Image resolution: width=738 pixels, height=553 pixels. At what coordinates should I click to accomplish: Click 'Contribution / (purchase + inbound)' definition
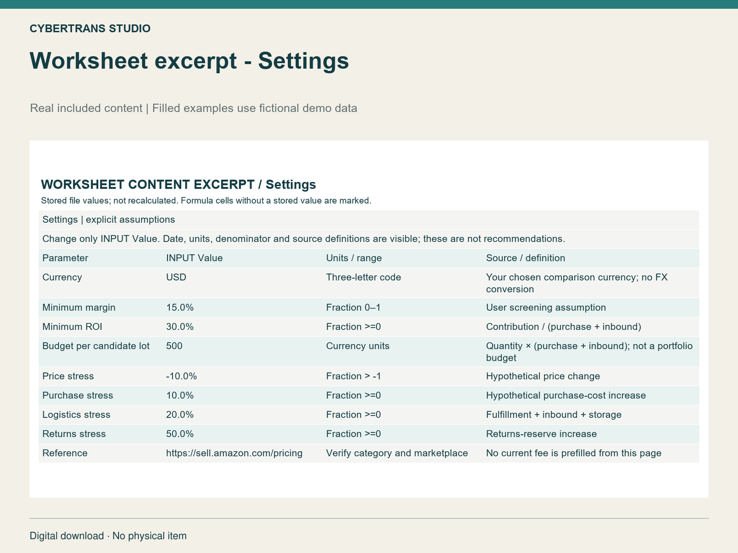click(564, 327)
